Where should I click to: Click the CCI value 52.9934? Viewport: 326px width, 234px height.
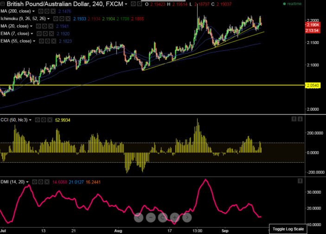click(63, 120)
